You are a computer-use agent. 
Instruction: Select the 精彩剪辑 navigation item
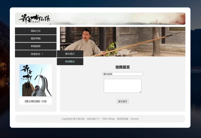pos(36,38)
